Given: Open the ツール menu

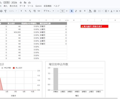Looking at the screenshot, I should point(30,6).
